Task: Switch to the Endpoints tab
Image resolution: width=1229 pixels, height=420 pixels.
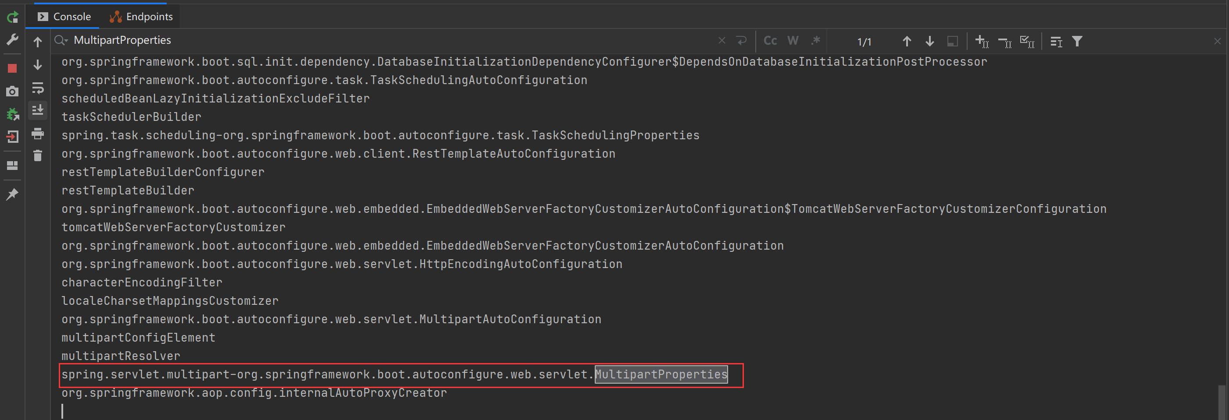Action: pyautogui.click(x=141, y=17)
